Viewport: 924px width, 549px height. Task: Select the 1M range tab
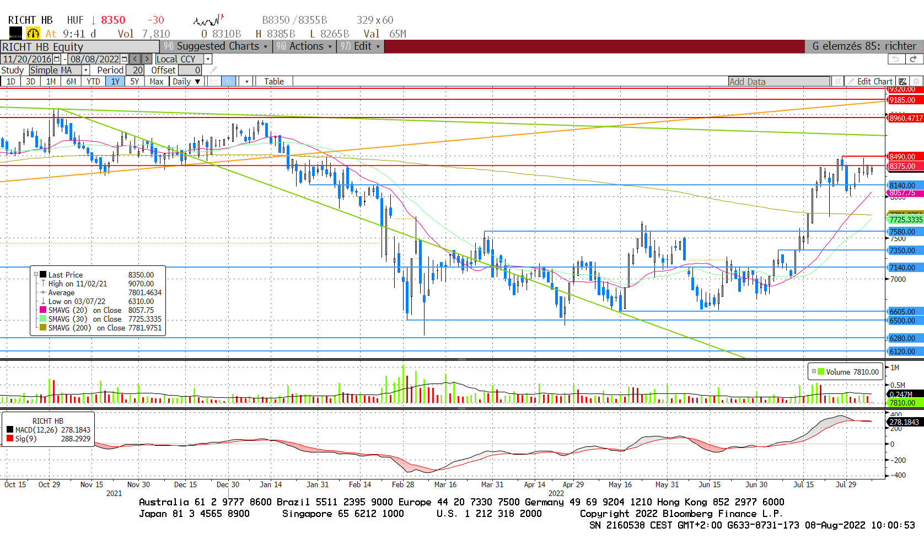tap(51, 82)
